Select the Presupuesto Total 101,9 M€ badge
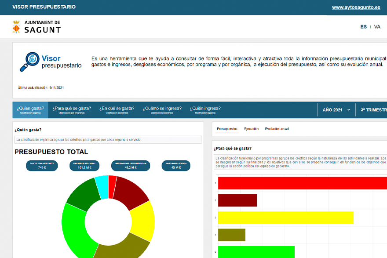The image size is (387, 258). point(84,166)
